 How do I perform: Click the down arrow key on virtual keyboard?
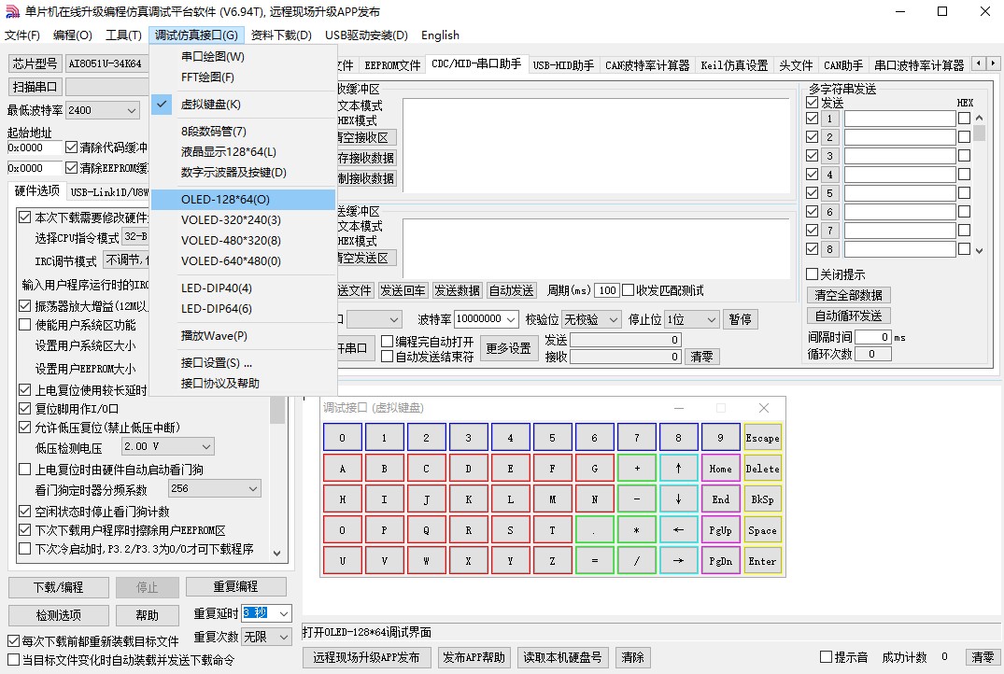tap(678, 499)
